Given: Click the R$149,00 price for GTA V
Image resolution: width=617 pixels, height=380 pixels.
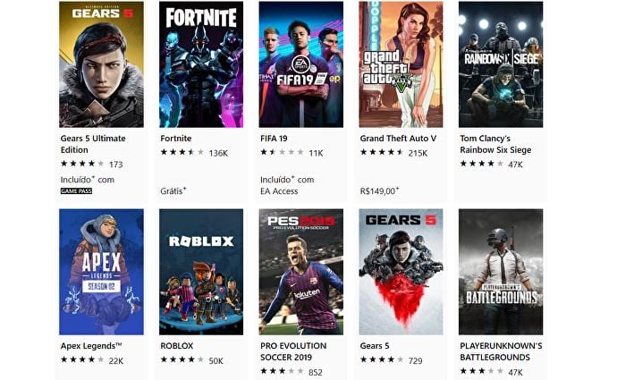Looking at the screenshot, I should (x=379, y=191).
